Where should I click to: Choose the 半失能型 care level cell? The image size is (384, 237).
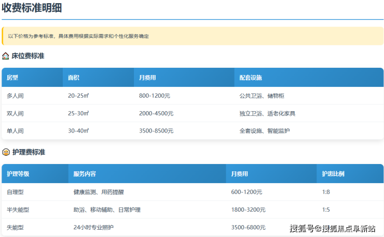click(18, 210)
